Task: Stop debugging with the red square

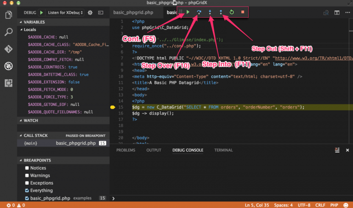Action: click(x=243, y=12)
